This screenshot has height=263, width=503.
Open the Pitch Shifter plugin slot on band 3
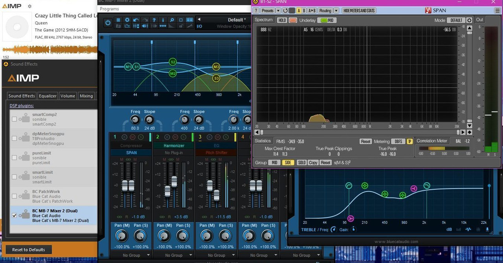(216, 152)
